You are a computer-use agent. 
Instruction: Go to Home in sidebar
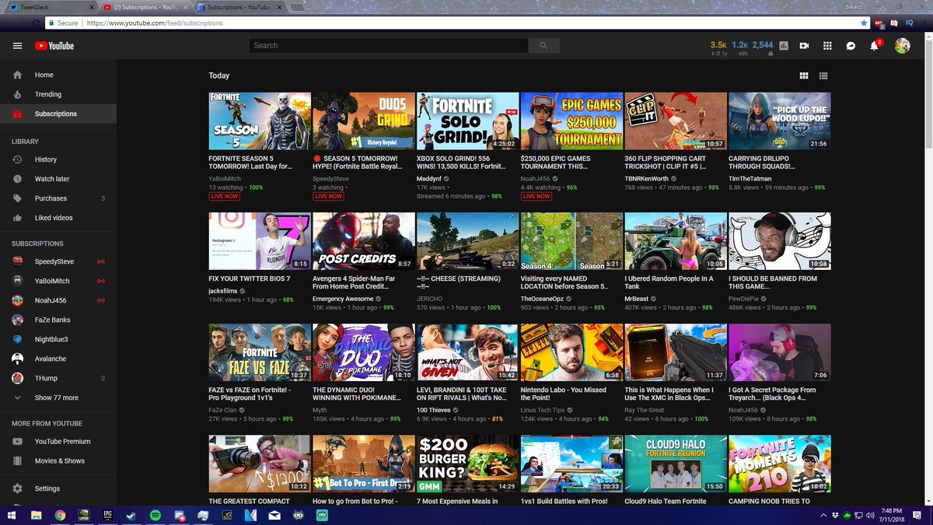tap(58, 75)
